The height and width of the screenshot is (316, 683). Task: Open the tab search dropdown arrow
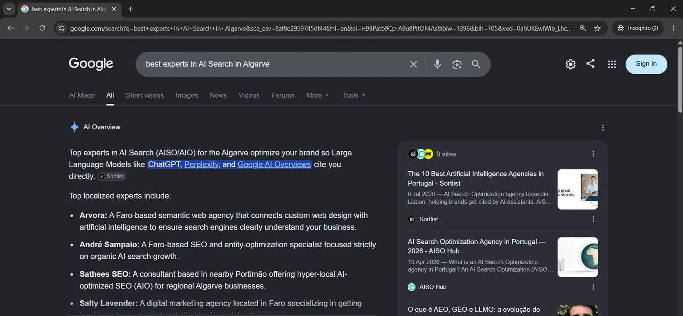[9, 9]
